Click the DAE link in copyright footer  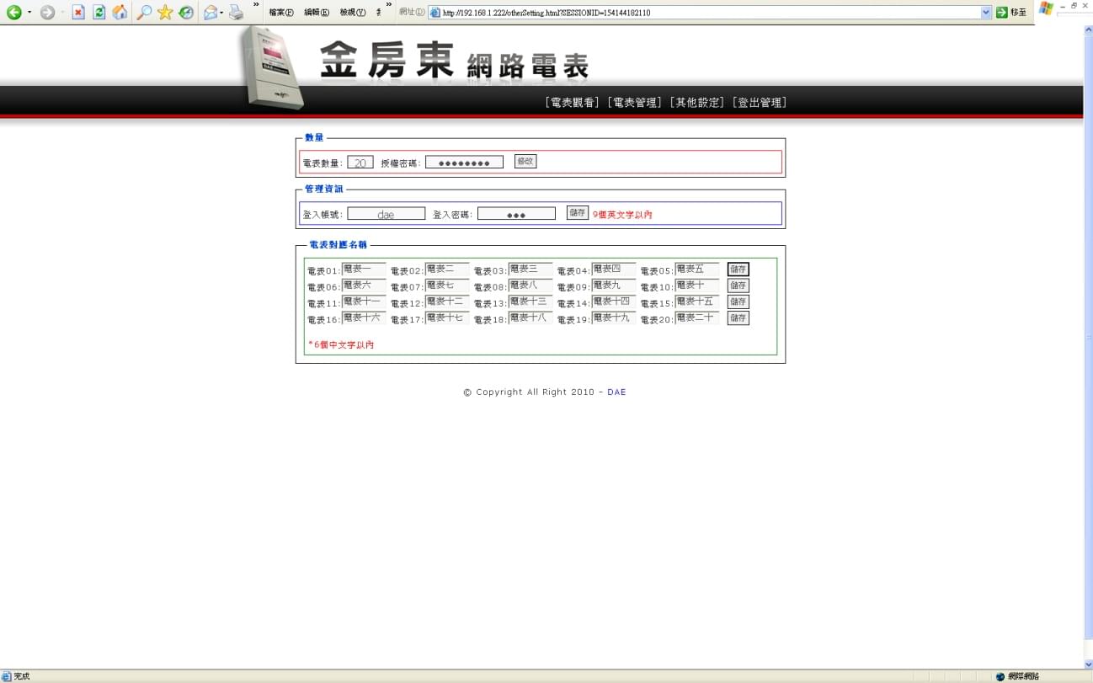pos(616,392)
